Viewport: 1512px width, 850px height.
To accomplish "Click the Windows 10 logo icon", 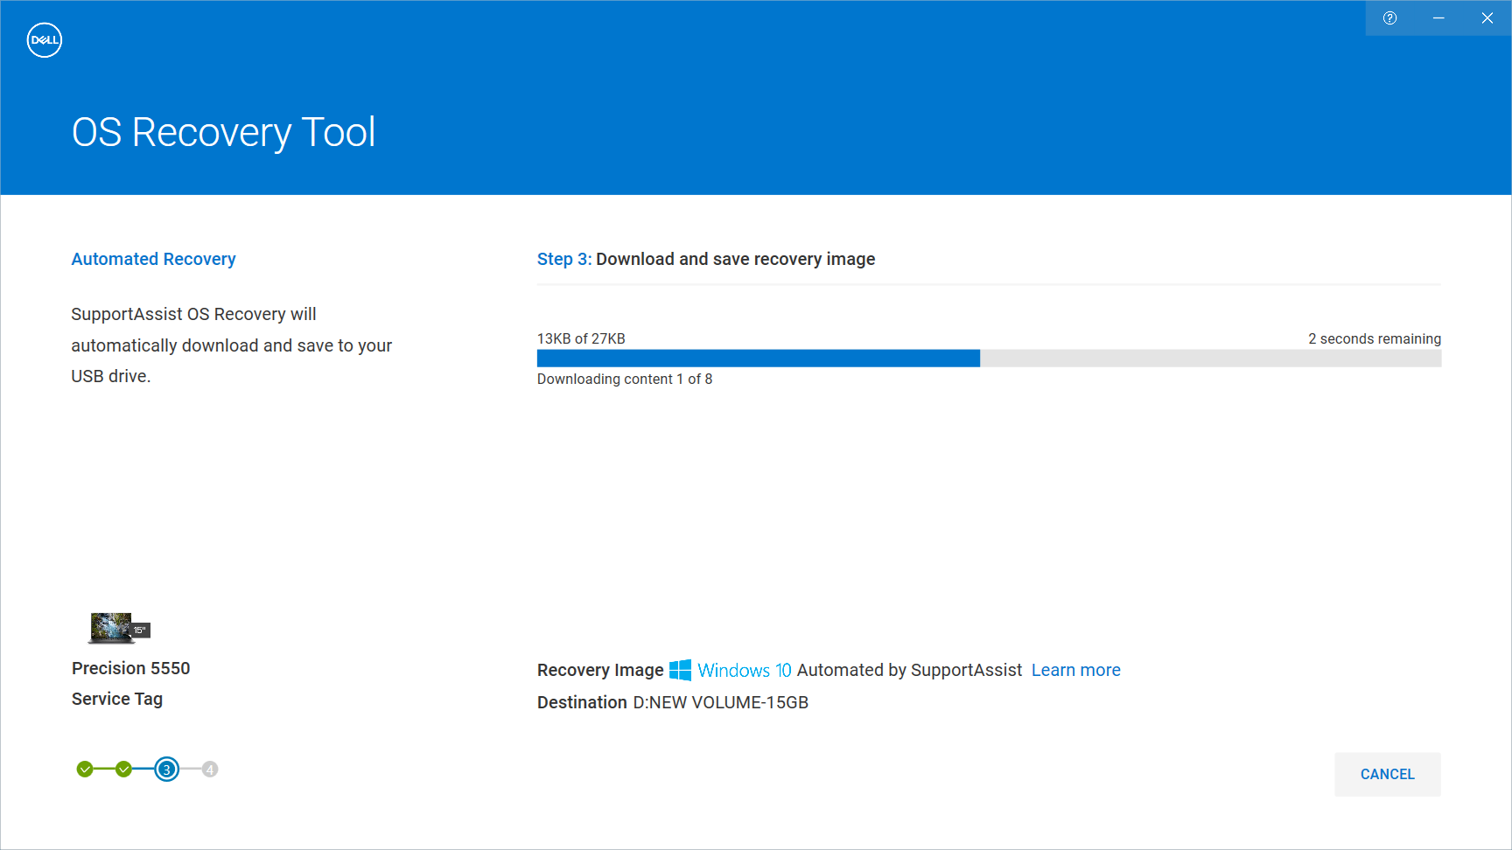I will tap(679, 670).
